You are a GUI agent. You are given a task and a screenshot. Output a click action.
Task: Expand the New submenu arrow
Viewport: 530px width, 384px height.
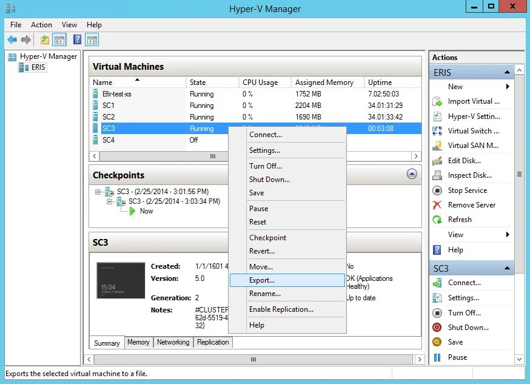click(x=508, y=87)
